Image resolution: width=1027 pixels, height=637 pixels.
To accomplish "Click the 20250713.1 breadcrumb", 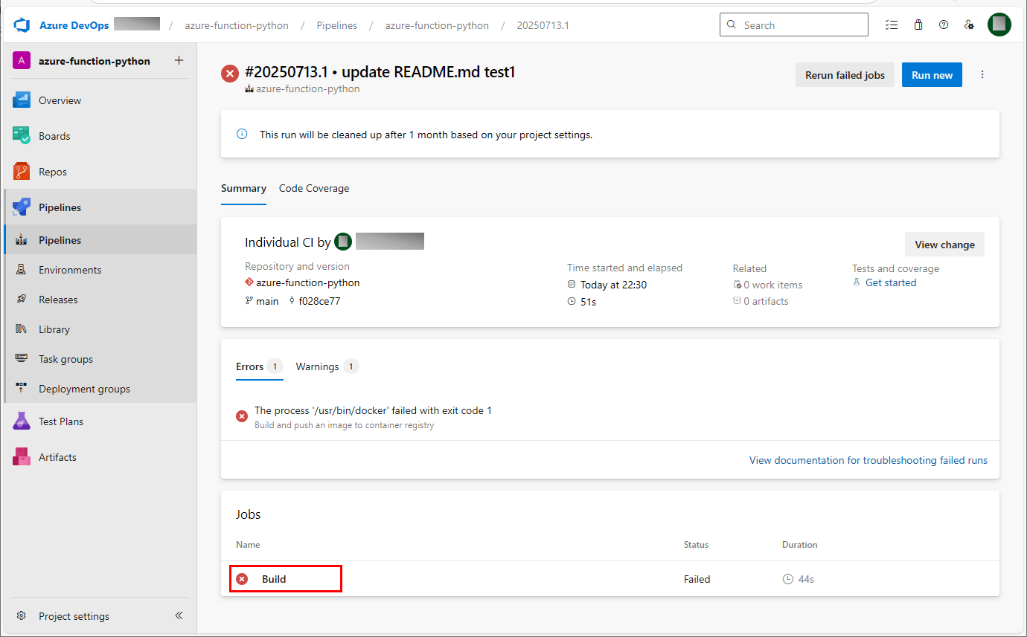I will 543,25.
